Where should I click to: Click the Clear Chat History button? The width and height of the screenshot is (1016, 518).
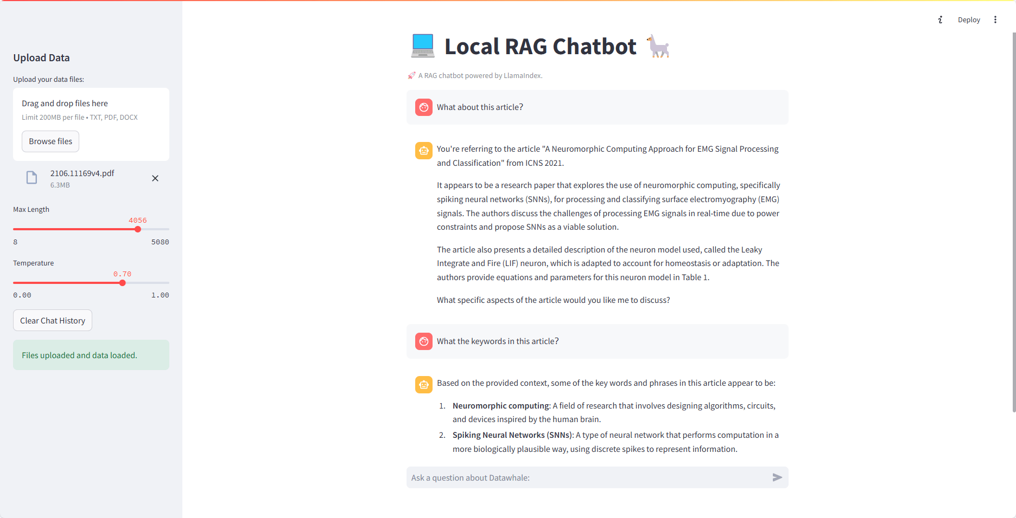point(53,320)
